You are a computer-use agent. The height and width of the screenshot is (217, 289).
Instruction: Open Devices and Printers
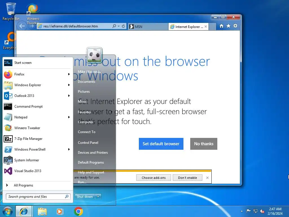click(93, 152)
